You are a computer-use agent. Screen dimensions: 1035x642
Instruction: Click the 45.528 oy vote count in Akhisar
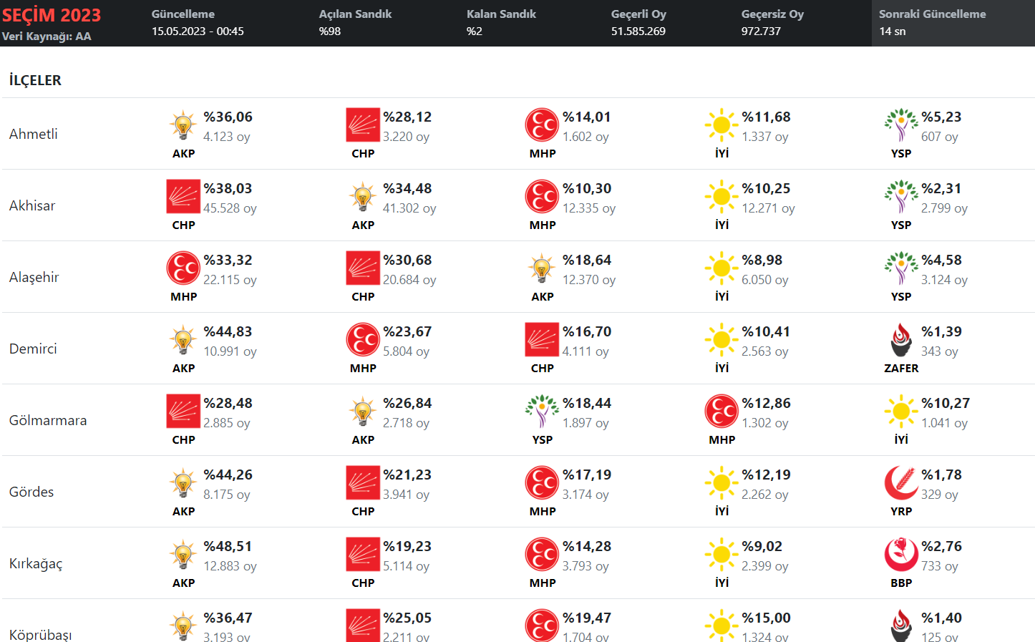click(230, 208)
